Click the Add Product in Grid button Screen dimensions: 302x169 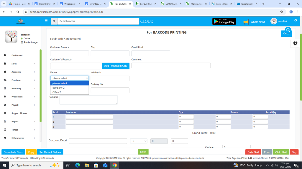pyautogui.click(x=116, y=66)
